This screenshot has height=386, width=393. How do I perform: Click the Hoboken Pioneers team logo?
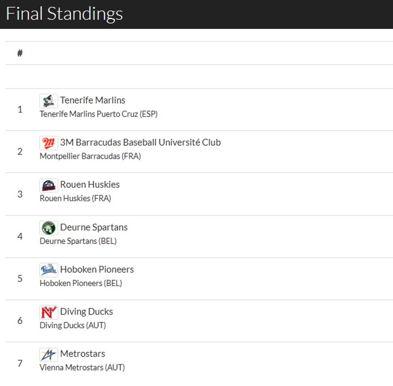pyautogui.click(x=49, y=270)
